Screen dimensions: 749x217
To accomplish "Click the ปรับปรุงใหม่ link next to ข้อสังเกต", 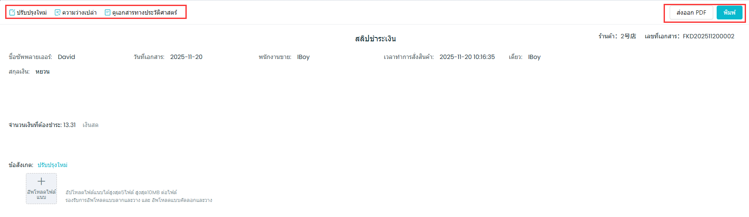I will (52, 165).
